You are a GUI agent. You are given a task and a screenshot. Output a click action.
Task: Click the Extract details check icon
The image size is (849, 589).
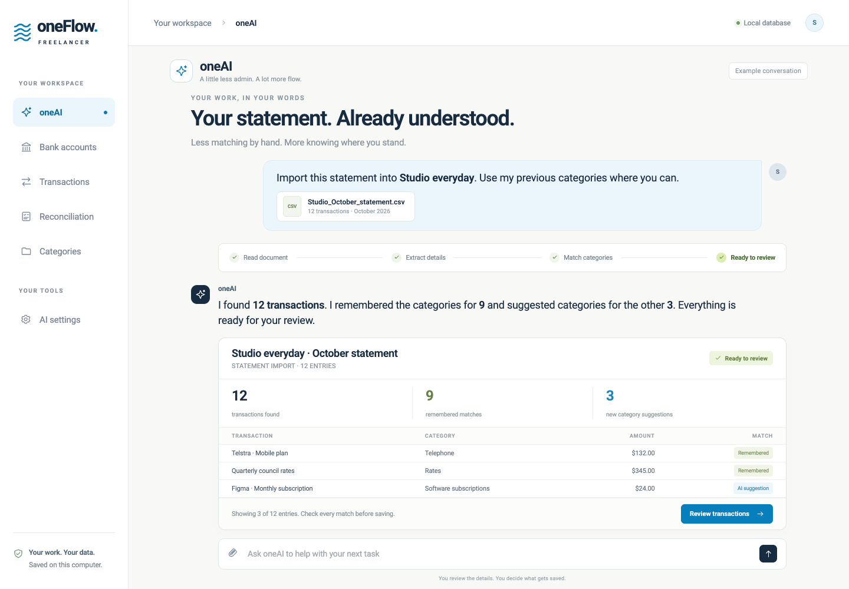[x=397, y=257]
